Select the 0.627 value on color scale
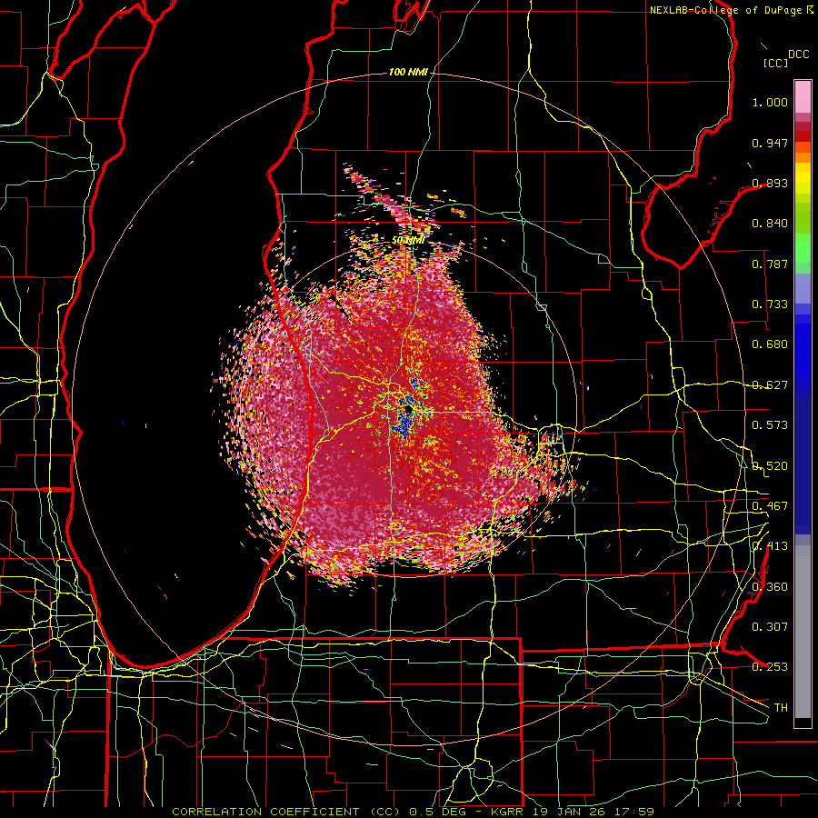Viewport: 818px width, 818px height. [770, 385]
